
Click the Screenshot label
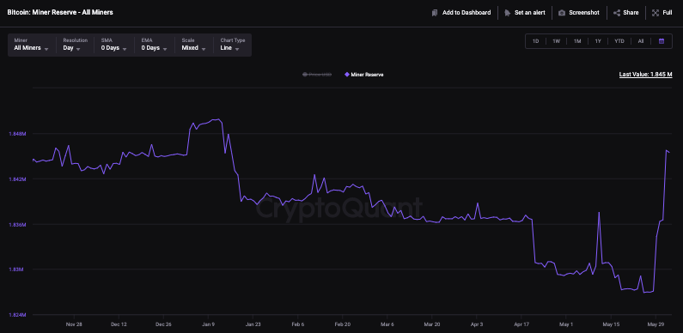coord(584,13)
